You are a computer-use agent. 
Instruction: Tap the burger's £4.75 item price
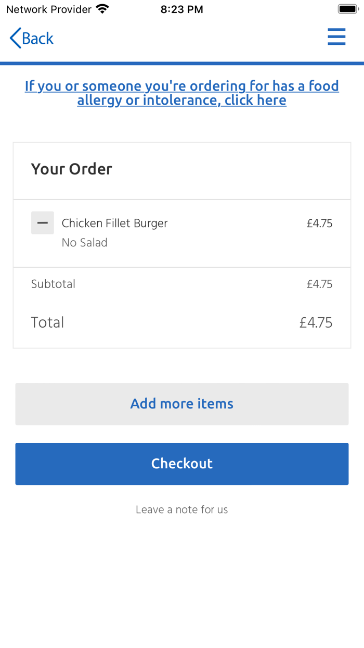[x=319, y=223]
